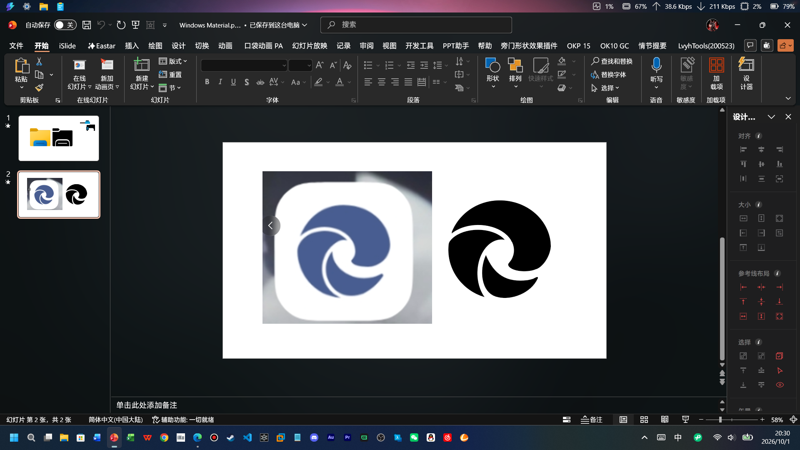Click the Format Painter brush icon

[x=39, y=87]
